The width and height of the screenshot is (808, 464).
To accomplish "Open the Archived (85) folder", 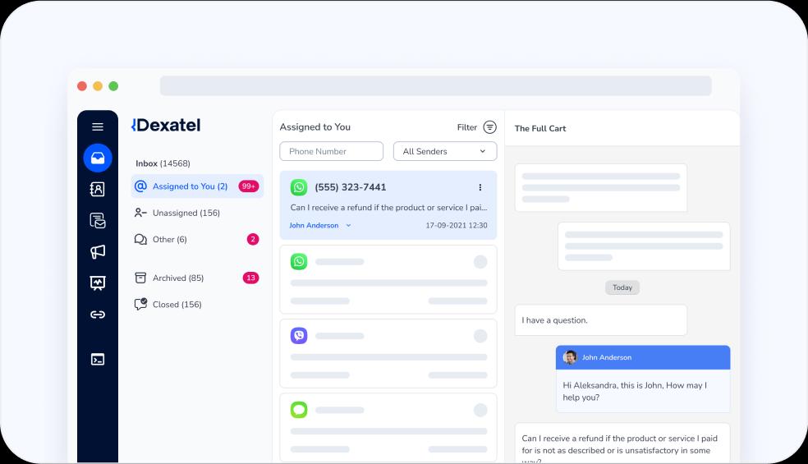I will point(169,278).
